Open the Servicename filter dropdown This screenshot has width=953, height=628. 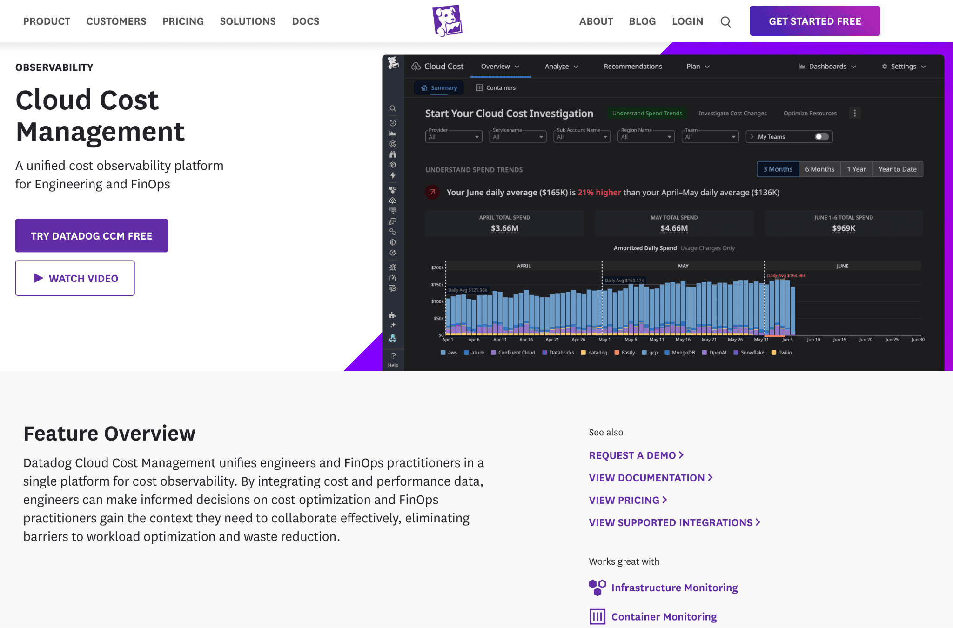coord(518,136)
